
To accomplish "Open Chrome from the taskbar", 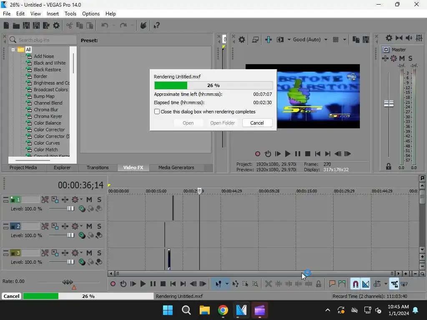I will point(223,310).
